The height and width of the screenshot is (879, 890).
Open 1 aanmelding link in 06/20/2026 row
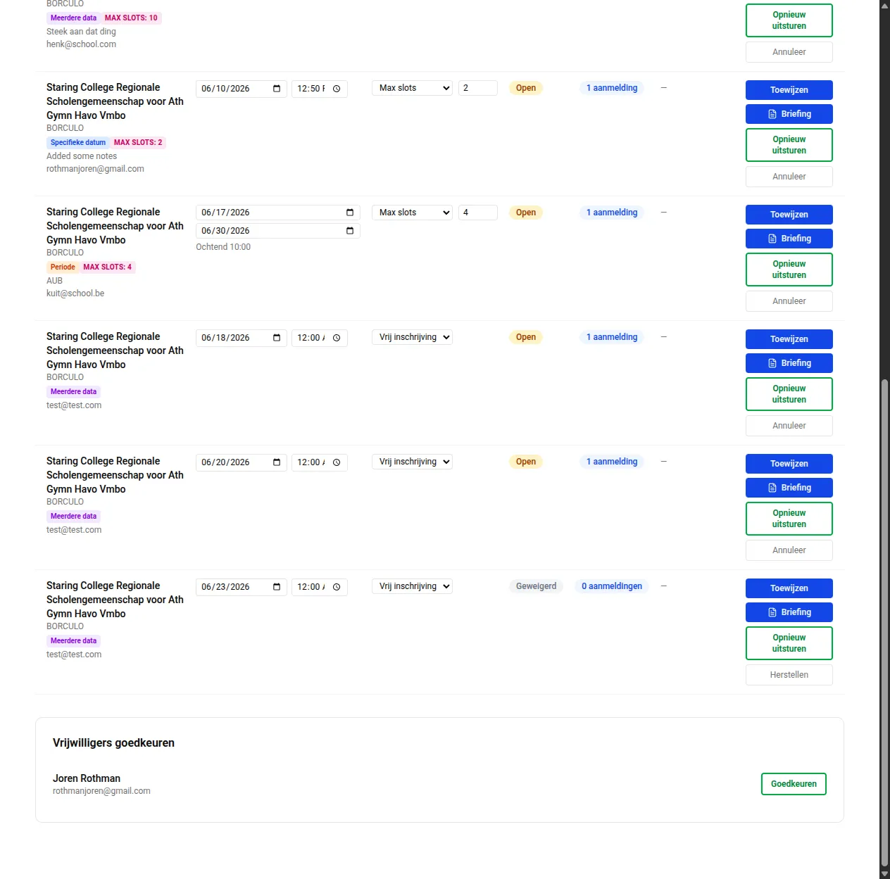[x=612, y=462]
